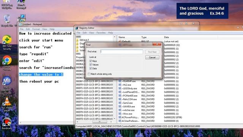Screen dimensions: 243x137
Task: Click Cancel in the Find dialog
Action: tap(152, 57)
